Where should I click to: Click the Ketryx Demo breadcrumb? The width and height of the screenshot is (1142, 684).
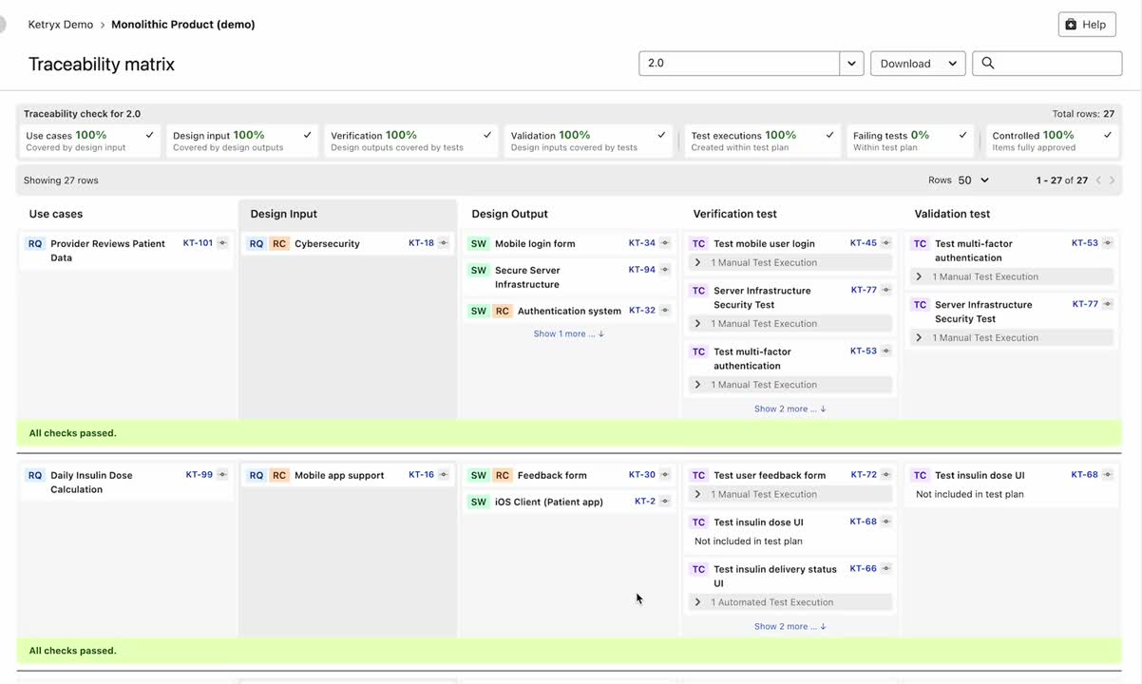(63, 23)
